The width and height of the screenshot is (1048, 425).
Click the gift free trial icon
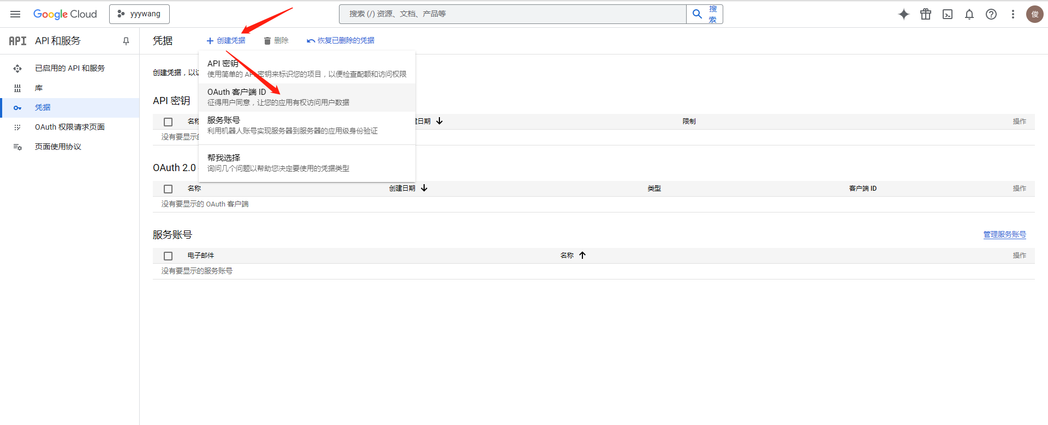pos(926,14)
